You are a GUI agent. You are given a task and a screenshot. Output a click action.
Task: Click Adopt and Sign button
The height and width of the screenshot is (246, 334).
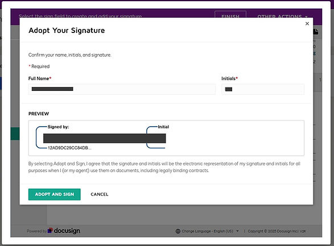pyautogui.click(x=54, y=194)
